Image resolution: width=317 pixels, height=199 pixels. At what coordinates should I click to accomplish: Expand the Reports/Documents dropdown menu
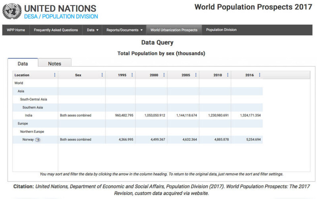[124, 30]
